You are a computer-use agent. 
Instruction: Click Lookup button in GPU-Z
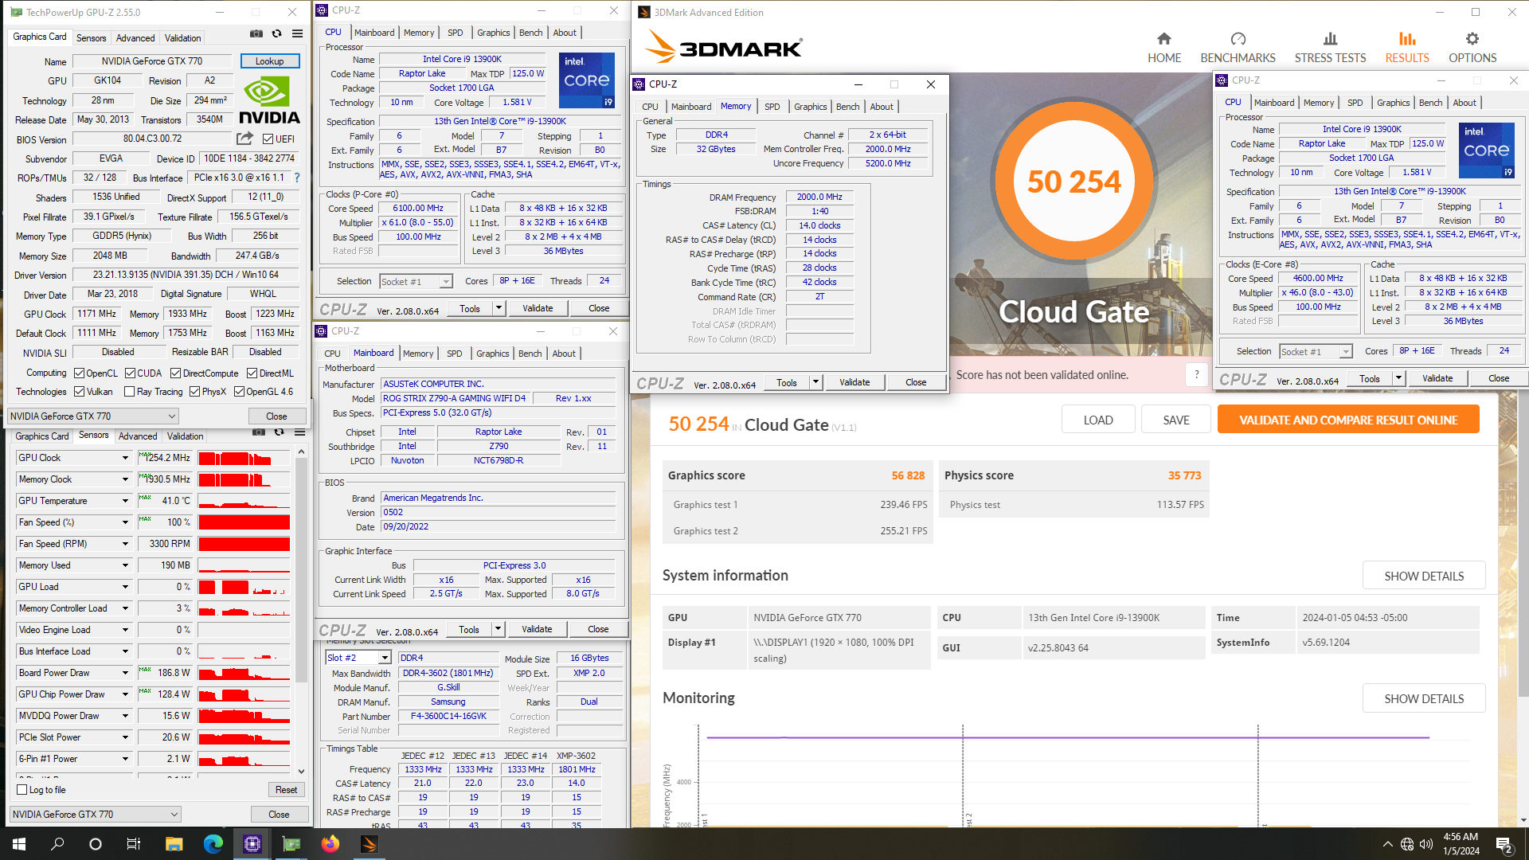(x=269, y=61)
